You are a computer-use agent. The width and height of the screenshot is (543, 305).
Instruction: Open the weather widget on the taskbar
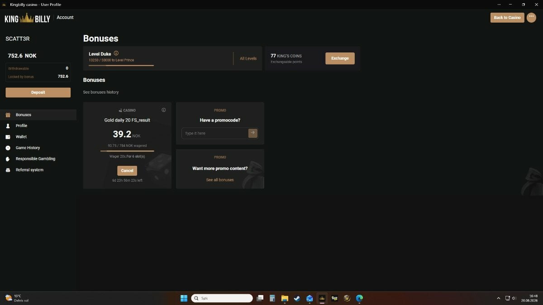[x=17, y=298]
